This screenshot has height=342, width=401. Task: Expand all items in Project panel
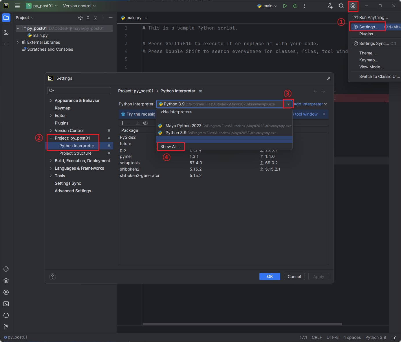(88, 18)
